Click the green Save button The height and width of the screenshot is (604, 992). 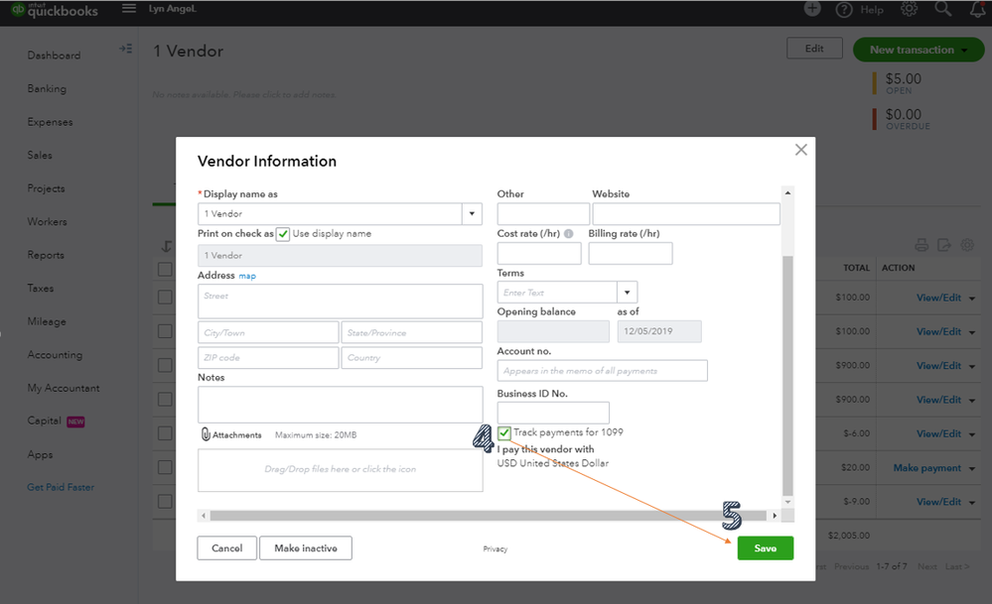click(x=765, y=547)
